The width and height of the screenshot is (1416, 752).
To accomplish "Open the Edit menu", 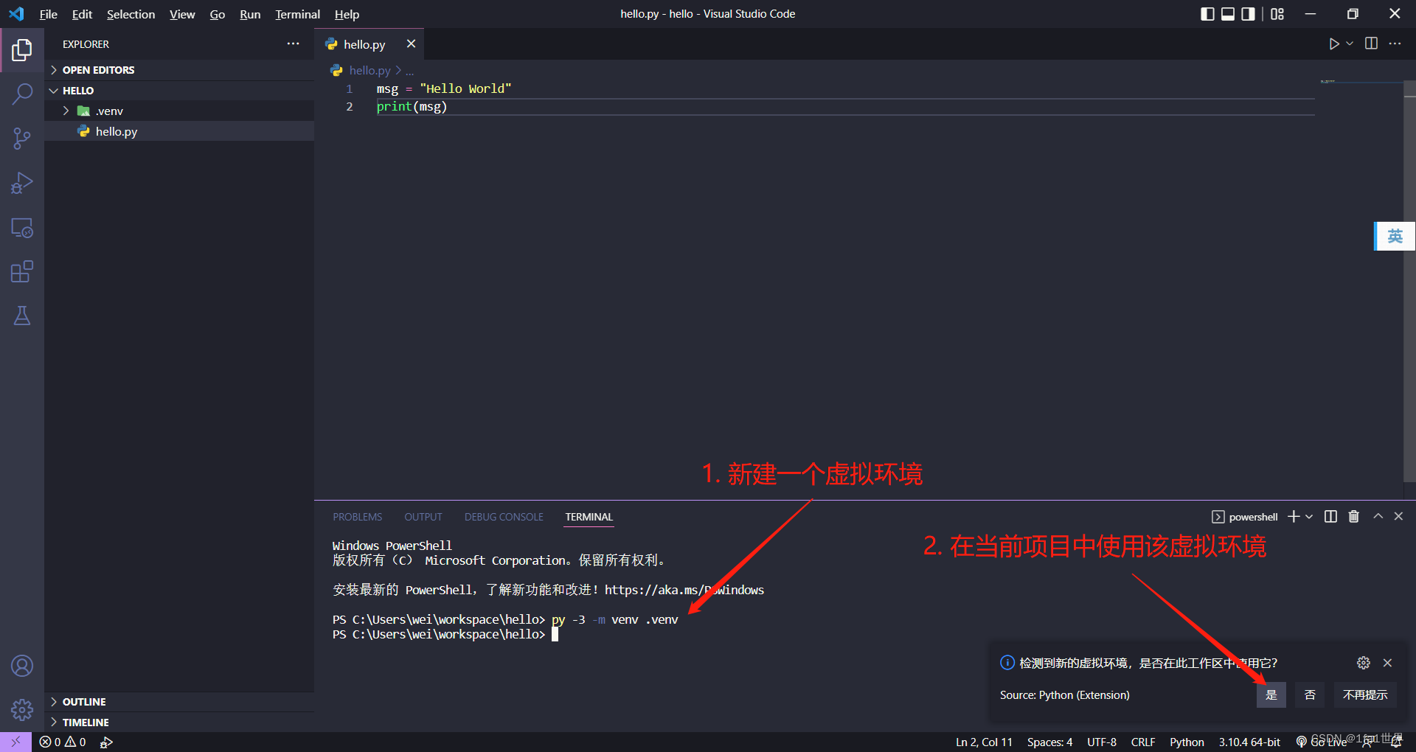I will point(82,14).
